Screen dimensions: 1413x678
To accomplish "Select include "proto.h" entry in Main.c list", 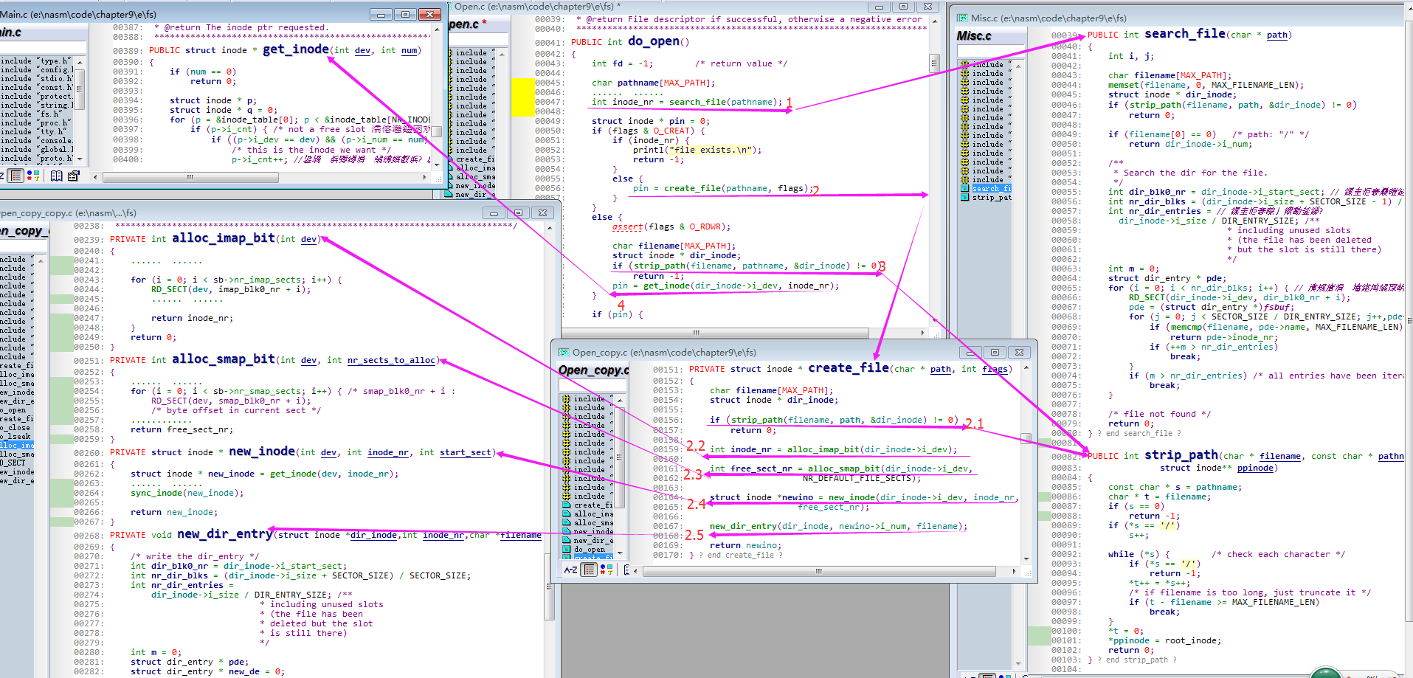I will click(x=37, y=159).
